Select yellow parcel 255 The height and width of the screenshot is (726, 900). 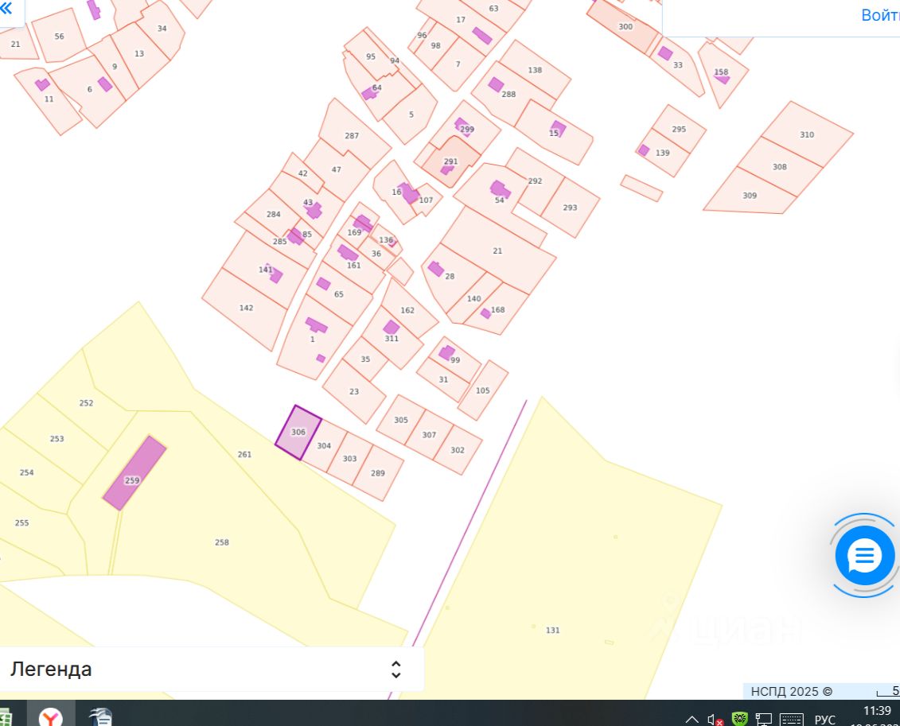(x=21, y=523)
